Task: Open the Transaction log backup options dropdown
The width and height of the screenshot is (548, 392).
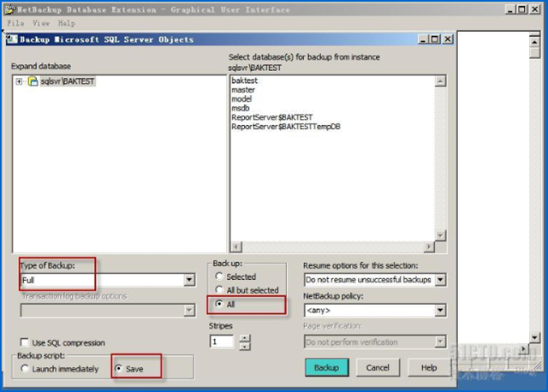Action: [189, 310]
